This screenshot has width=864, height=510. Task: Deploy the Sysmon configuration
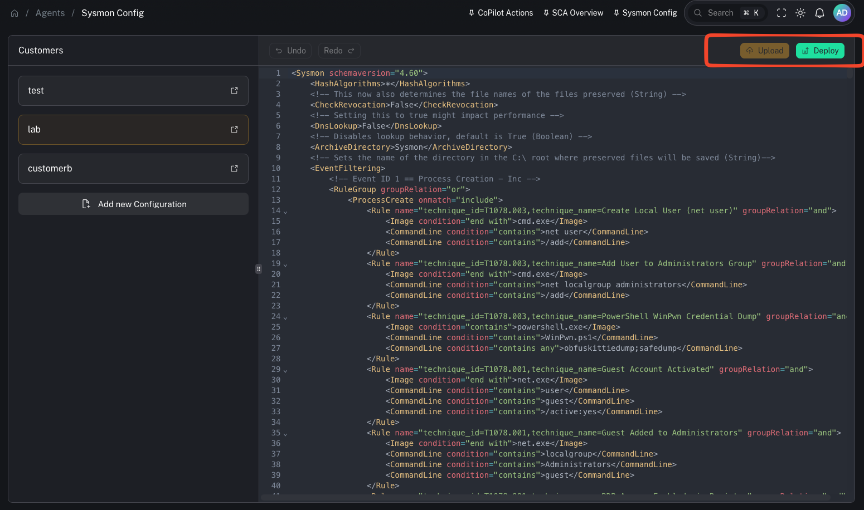820,50
